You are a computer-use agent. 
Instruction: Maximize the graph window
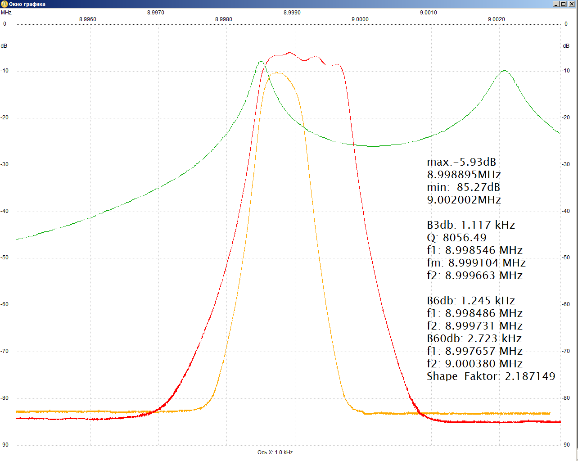click(564, 4)
